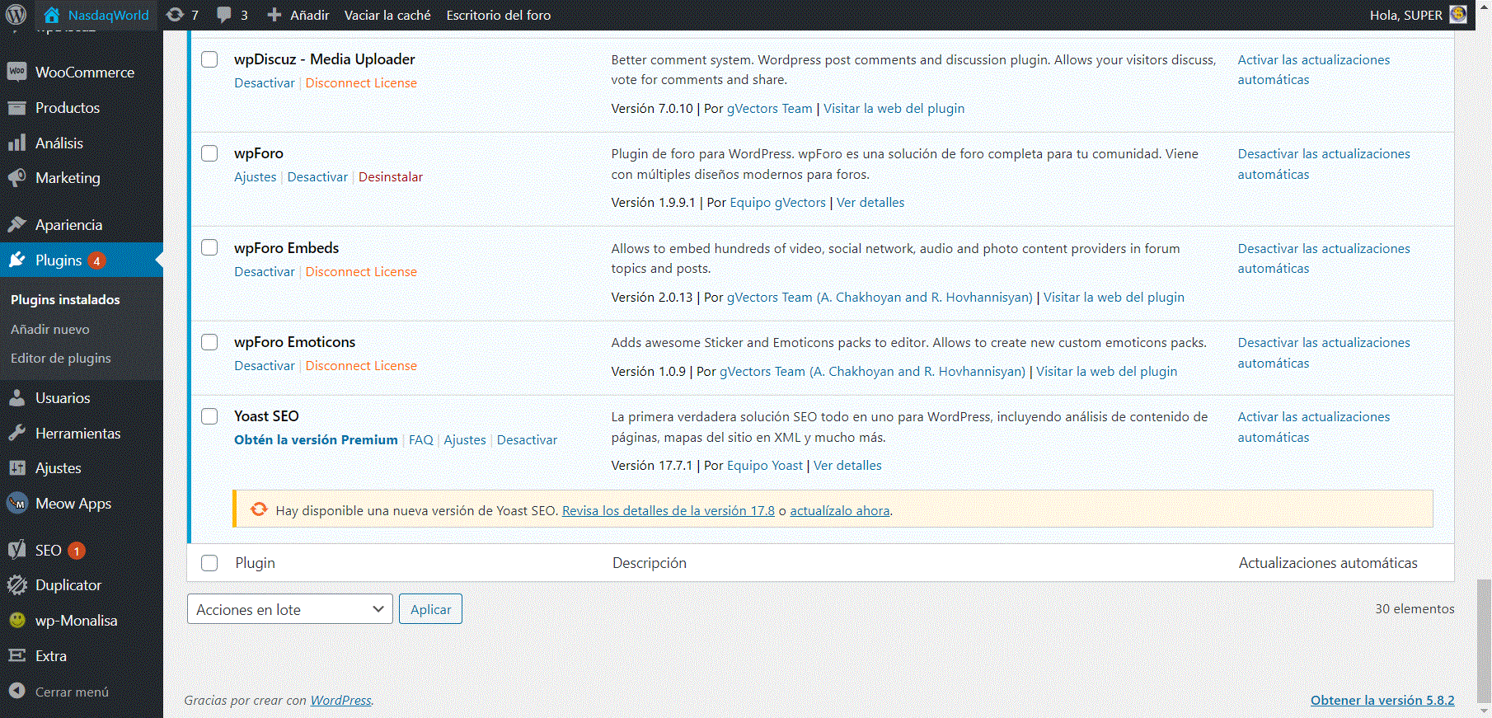The image size is (1492, 718).
Task: Select the wpForo Embeds checkbox
Action: point(209,247)
